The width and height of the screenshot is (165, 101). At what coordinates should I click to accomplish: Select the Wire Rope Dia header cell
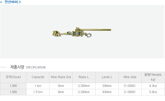(x=61, y=77)
